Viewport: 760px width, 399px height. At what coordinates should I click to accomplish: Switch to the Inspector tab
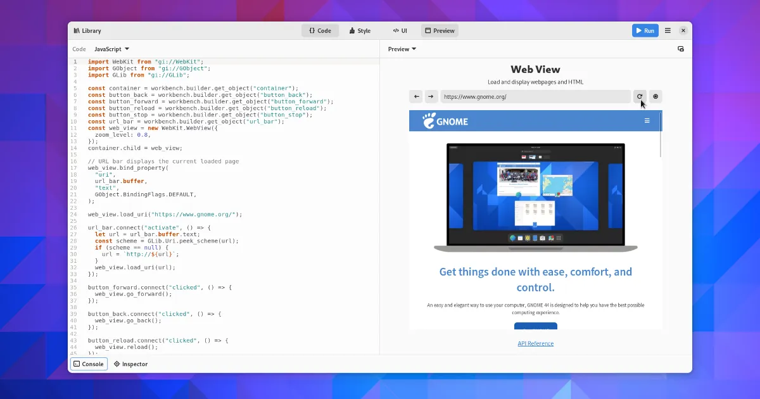tap(130, 364)
